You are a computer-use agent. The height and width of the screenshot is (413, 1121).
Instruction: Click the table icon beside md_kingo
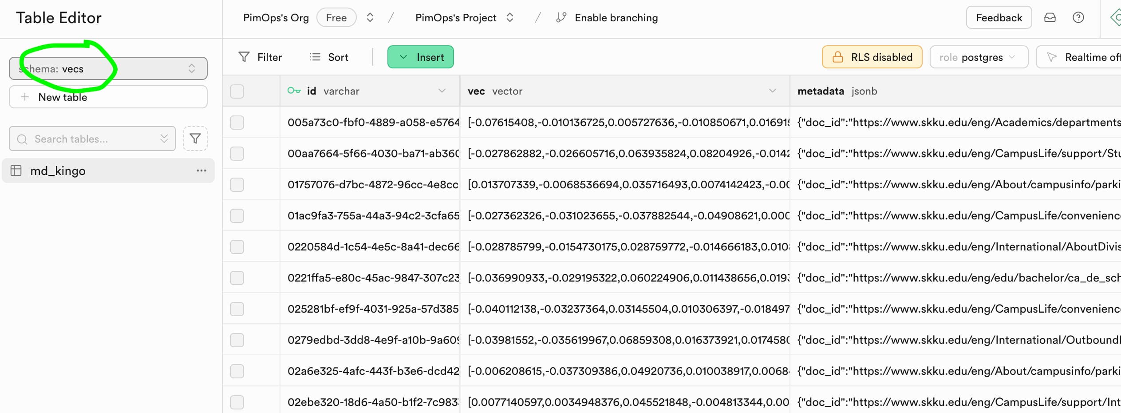point(16,171)
